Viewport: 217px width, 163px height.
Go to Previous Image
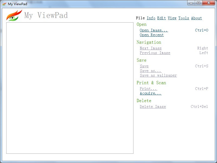point(155,53)
